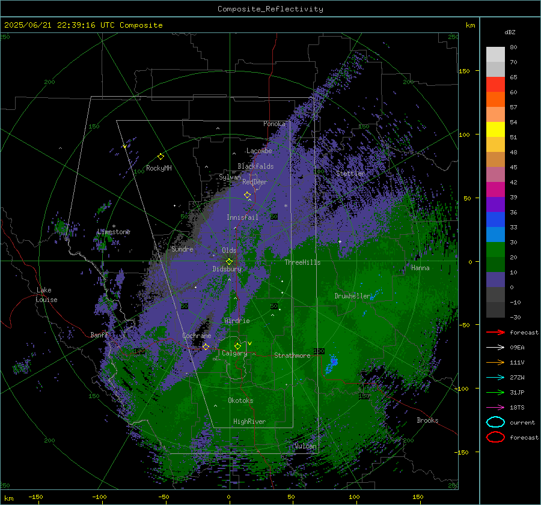Click the Hanna label
The width and height of the screenshot is (541, 505).
pos(420,268)
